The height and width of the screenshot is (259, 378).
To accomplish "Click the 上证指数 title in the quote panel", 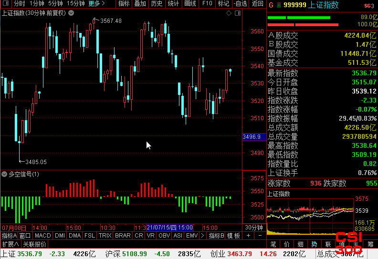I will click(x=323, y=5).
